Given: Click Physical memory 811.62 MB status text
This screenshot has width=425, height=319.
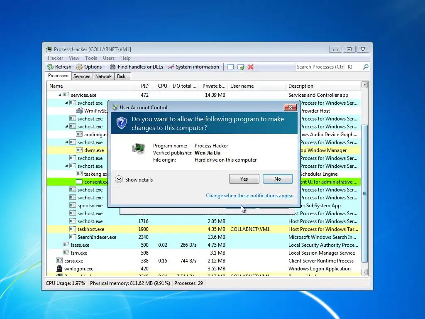Looking at the screenshot, I should pyautogui.click(x=130, y=283).
